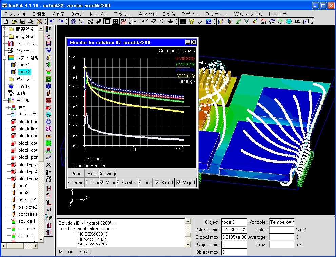Activate the Zoom-in magnifier icon
Image resolution: width=336 pixels, height=257 pixels.
click(x=82, y=21)
